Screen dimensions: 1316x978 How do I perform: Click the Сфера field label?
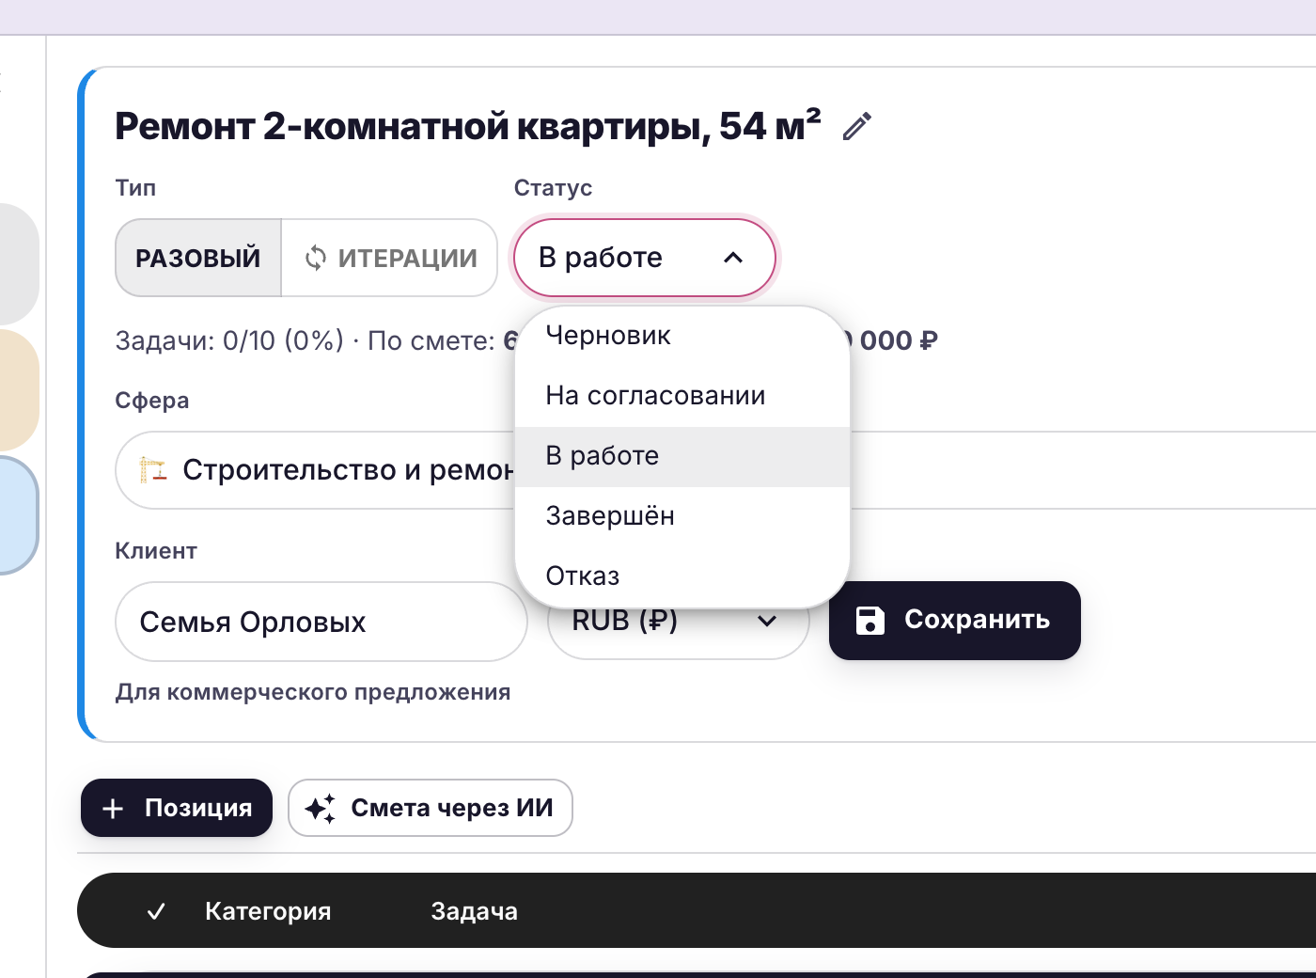pos(152,401)
